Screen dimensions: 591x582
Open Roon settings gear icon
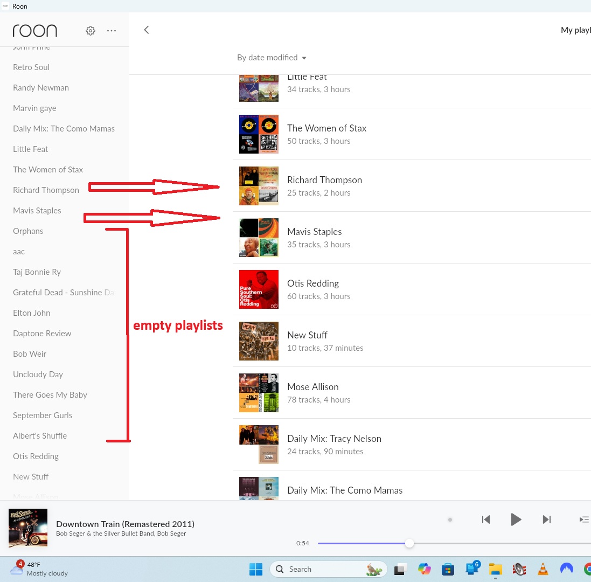pyautogui.click(x=91, y=31)
